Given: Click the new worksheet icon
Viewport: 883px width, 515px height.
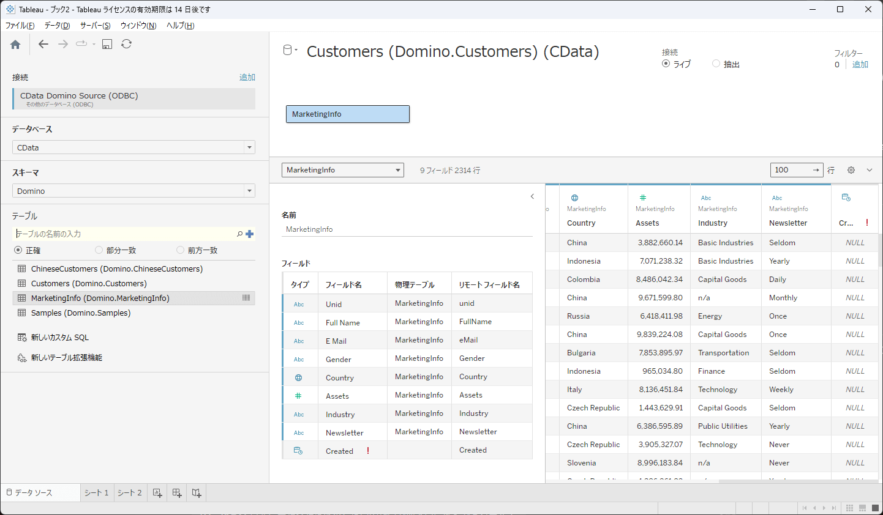Looking at the screenshot, I should click(x=157, y=493).
